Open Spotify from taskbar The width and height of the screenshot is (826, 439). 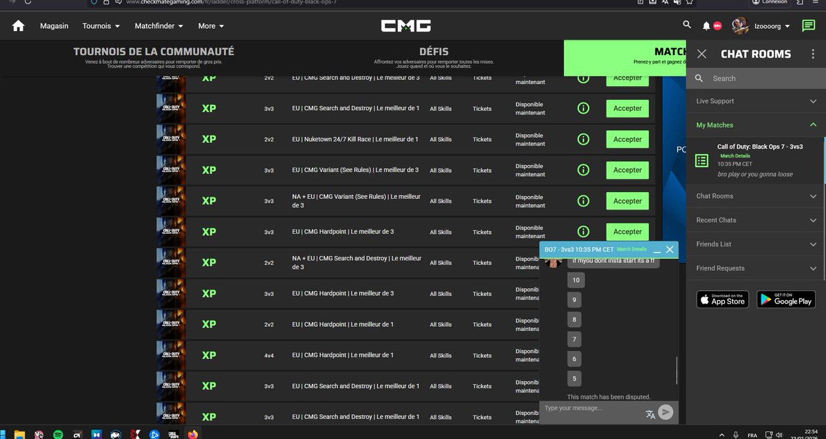click(x=59, y=435)
